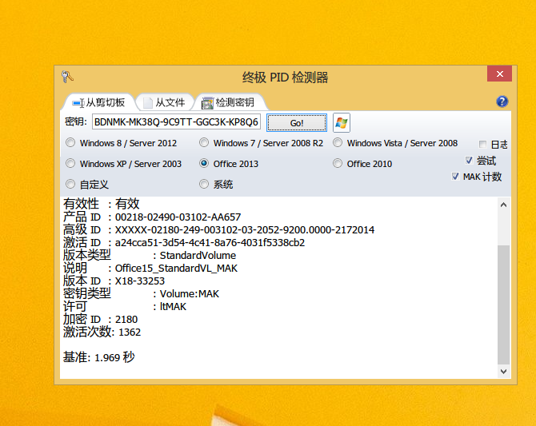
Task: Select the Office 2010 radio button
Action: pyautogui.click(x=338, y=163)
